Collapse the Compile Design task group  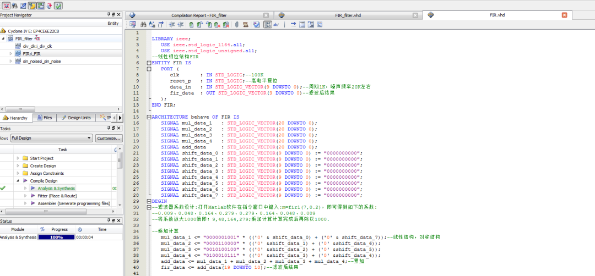coord(17,181)
